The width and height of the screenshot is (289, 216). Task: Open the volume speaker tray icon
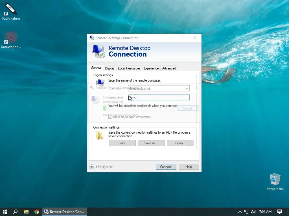coord(253,212)
